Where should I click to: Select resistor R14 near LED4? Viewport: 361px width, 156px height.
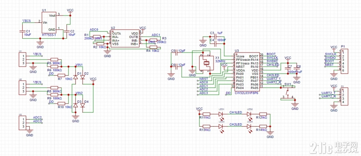point(263,126)
